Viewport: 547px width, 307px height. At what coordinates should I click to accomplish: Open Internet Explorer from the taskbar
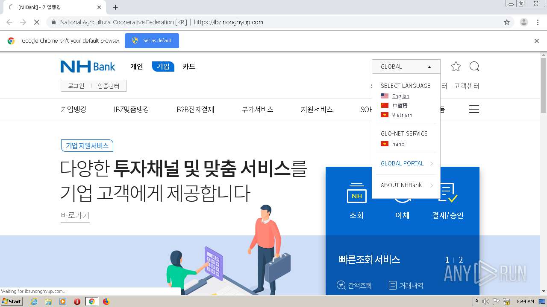point(34,301)
